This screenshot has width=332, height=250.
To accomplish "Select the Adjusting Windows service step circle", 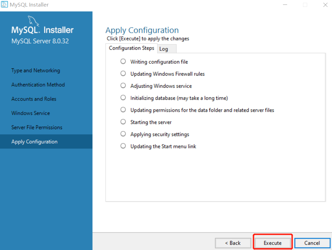I will click(x=123, y=86).
